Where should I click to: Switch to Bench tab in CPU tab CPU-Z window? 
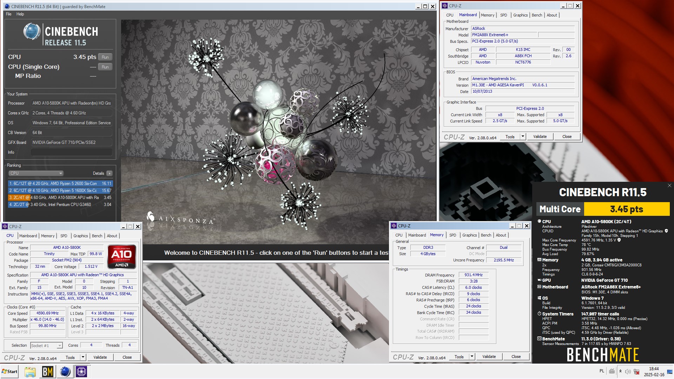[x=97, y=236]
